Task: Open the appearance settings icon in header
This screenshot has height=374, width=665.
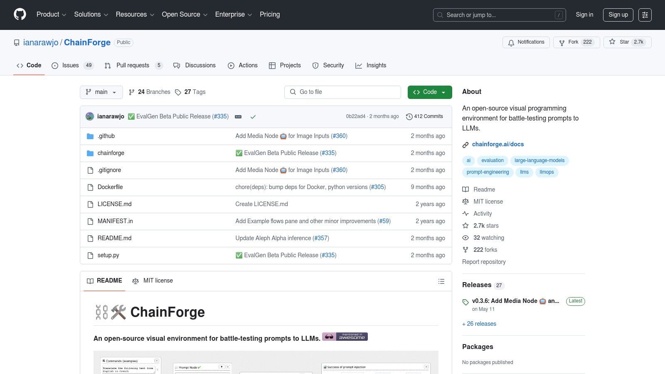Action: coord(645,15)
